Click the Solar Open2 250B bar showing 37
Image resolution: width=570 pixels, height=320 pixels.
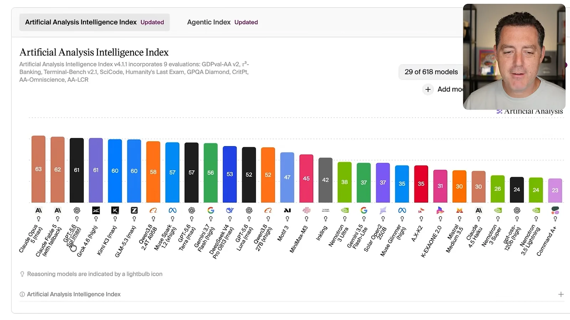coord(383,183)
